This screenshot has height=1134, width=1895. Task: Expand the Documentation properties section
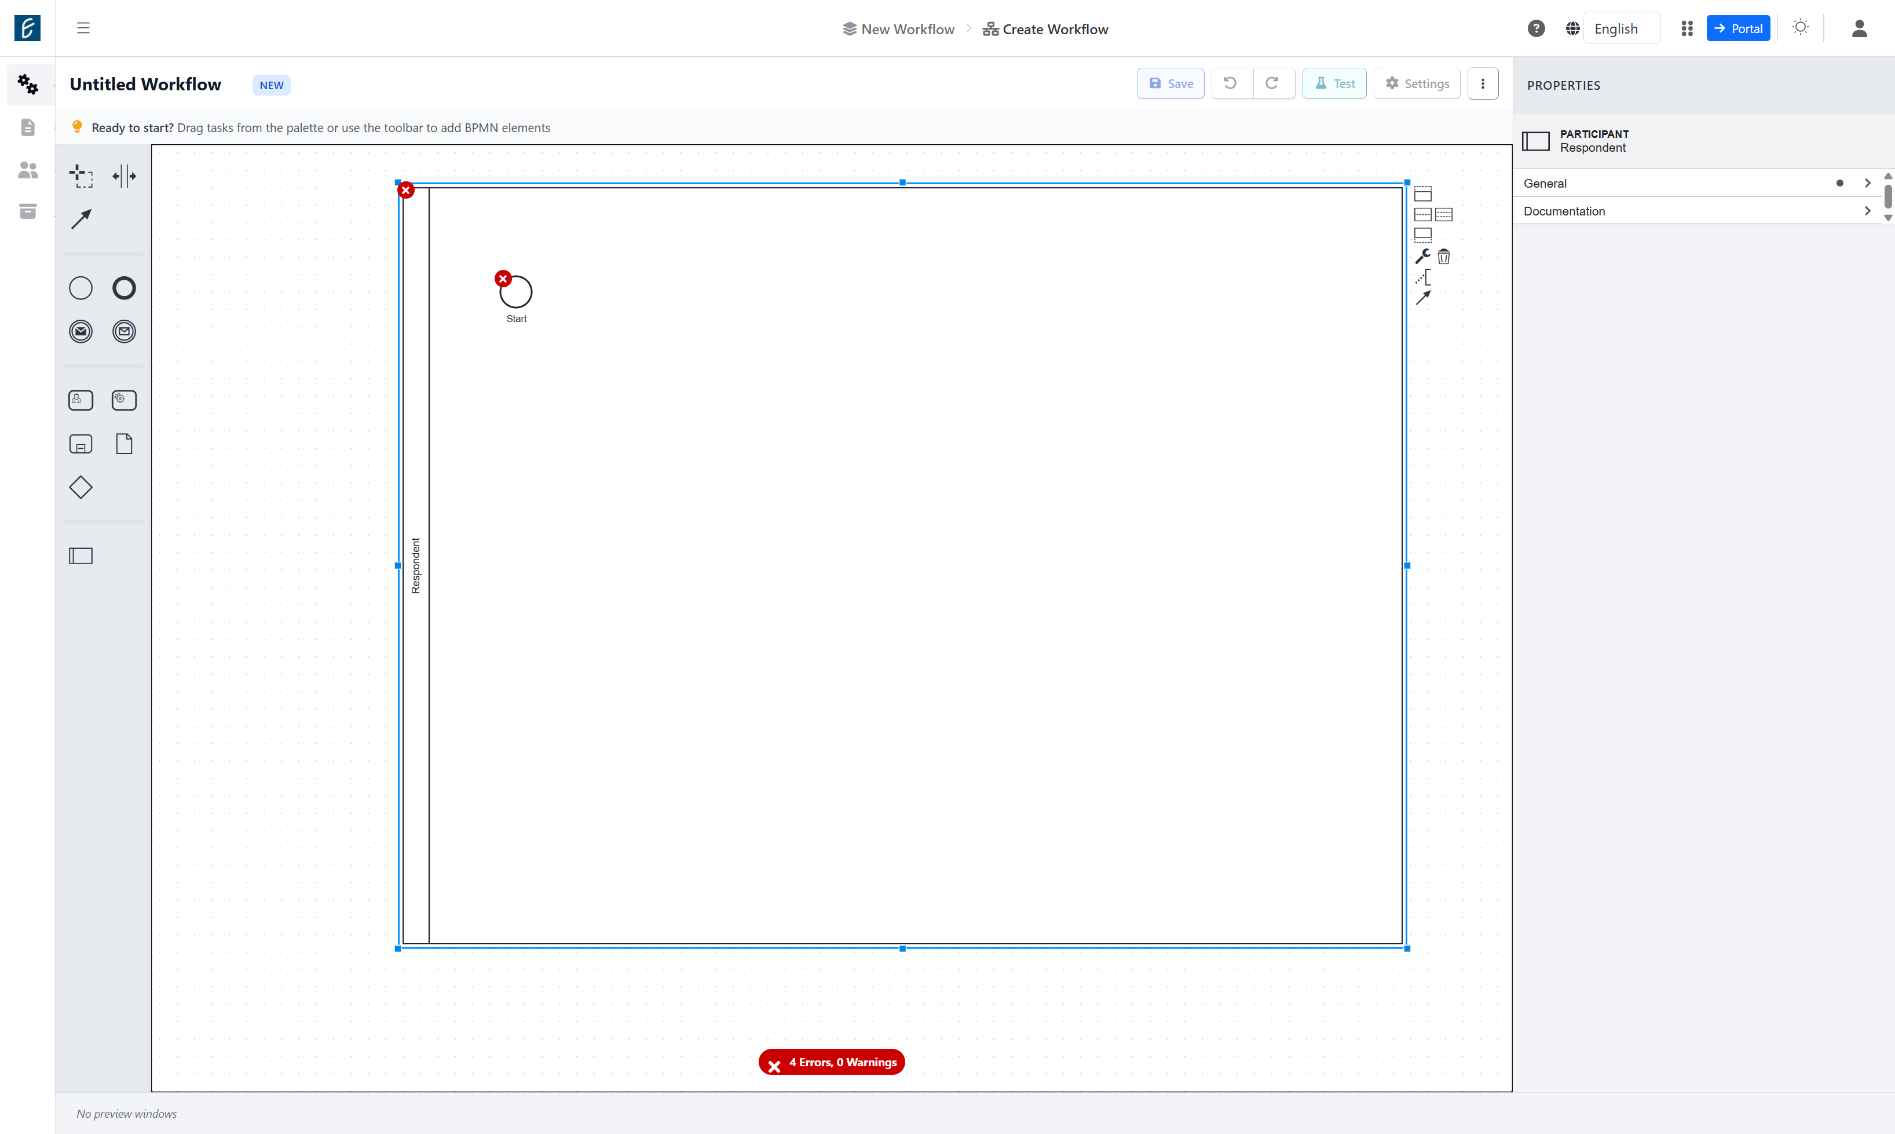click(1697, 211)
